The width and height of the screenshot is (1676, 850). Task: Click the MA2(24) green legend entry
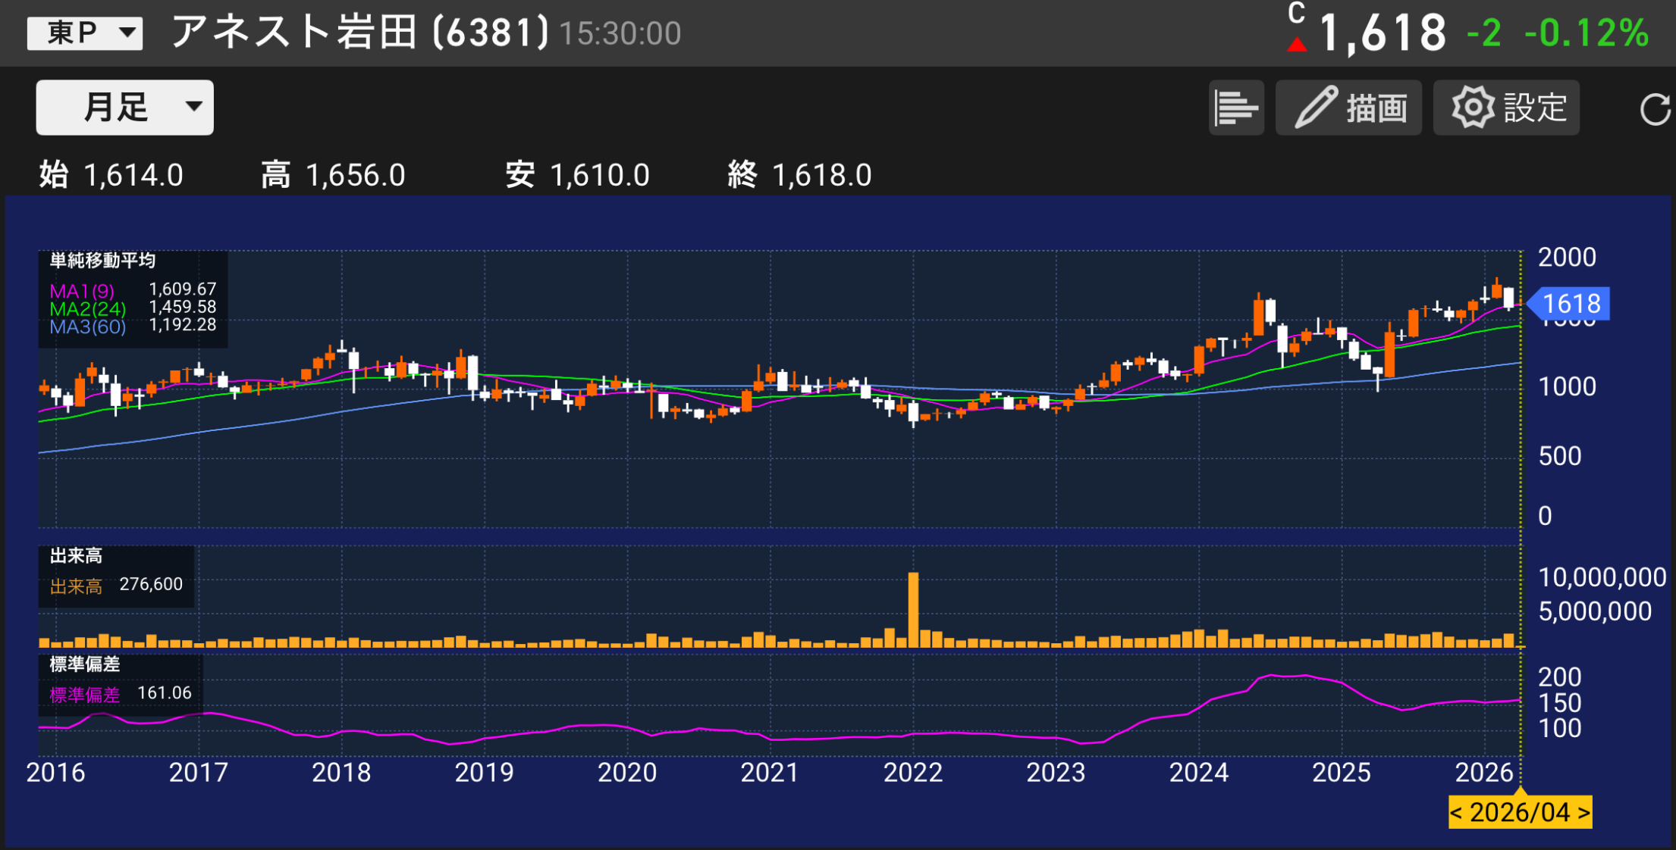[87, 309]
